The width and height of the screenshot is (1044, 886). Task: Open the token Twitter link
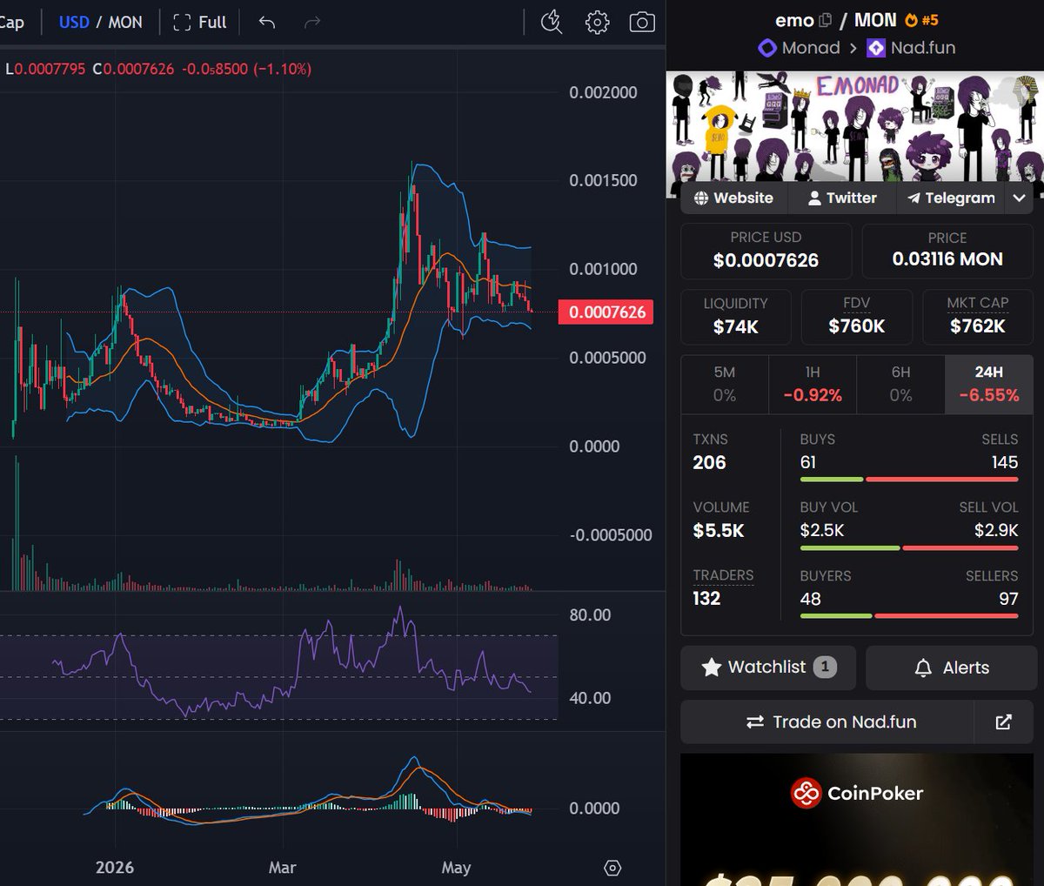[842, 198]
